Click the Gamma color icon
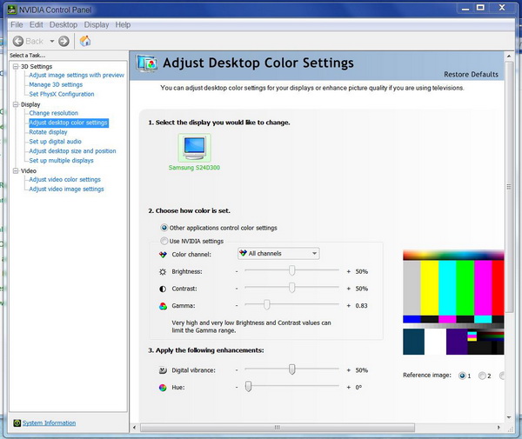The width and height of the screenshot is (522, 439). (162, 305)
